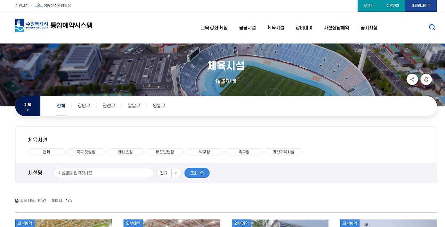Click the 페이지 : 1/5 text
Image resolution: width=445 pixels, height=227 pixels.
[x=62, y=201]
